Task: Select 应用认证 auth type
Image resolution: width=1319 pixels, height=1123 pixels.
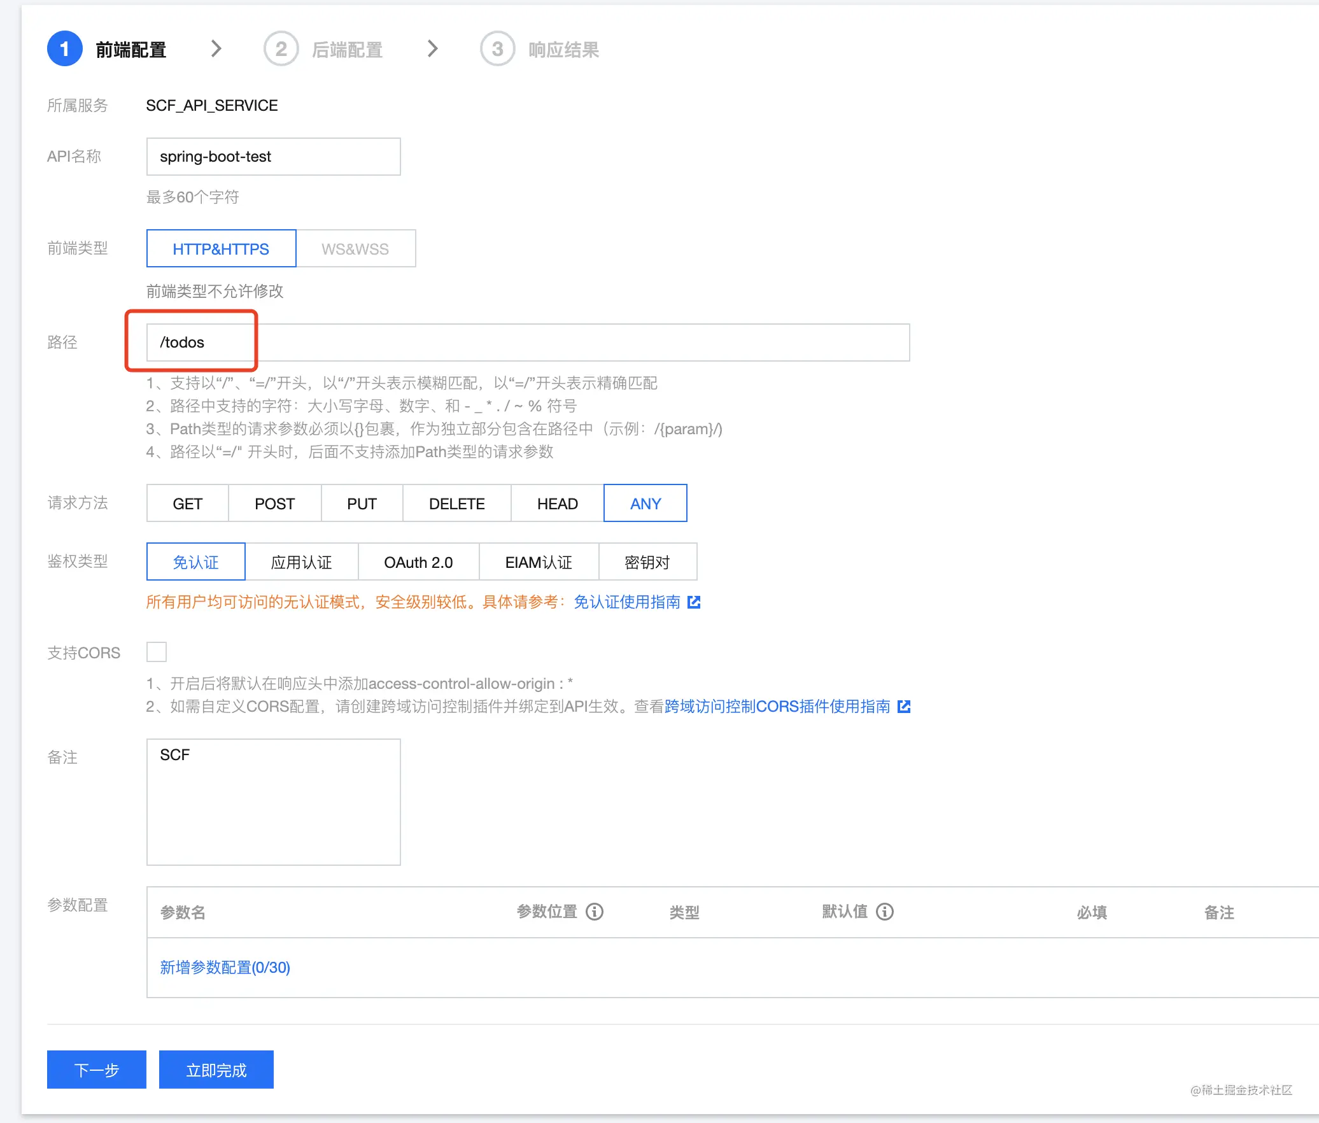Action: pos(302,561)
